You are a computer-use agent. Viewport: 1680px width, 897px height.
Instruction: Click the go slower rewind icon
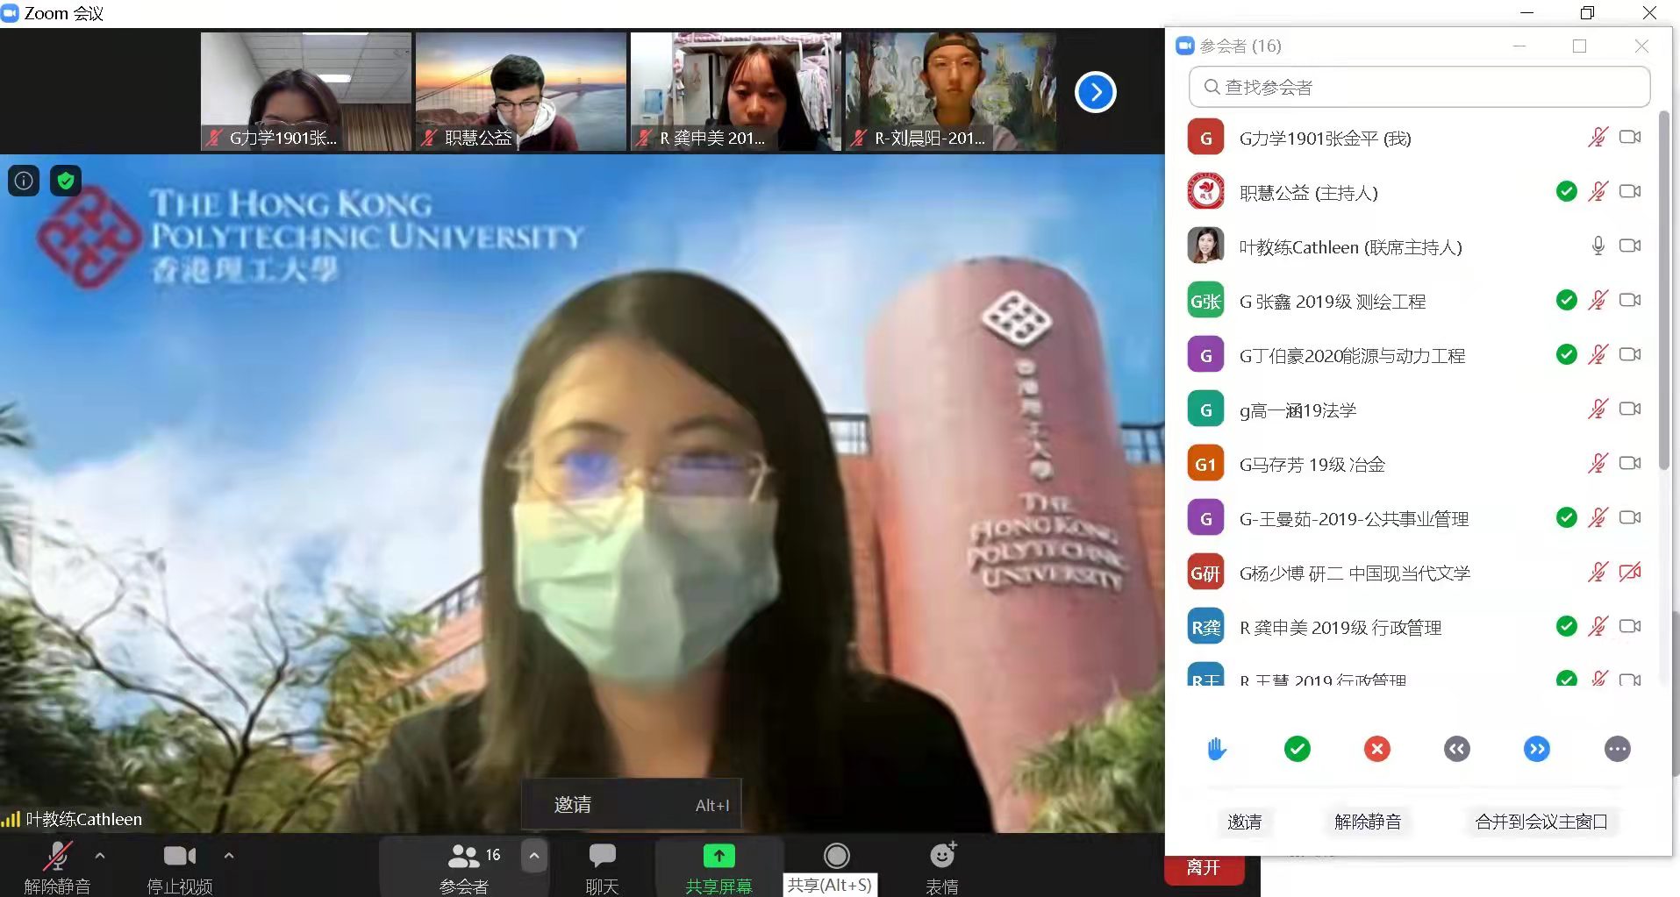1456,749
